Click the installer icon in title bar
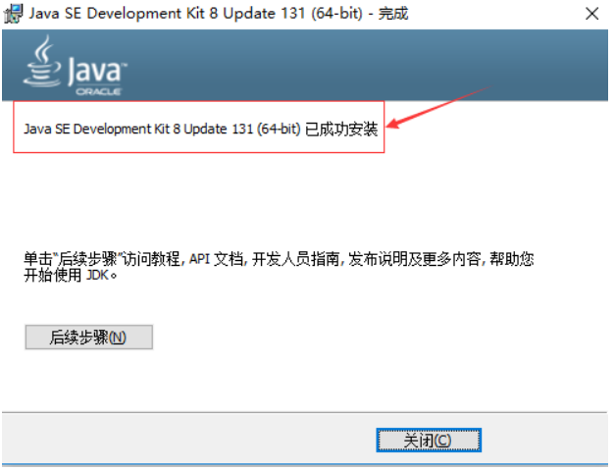 (14, 14)
